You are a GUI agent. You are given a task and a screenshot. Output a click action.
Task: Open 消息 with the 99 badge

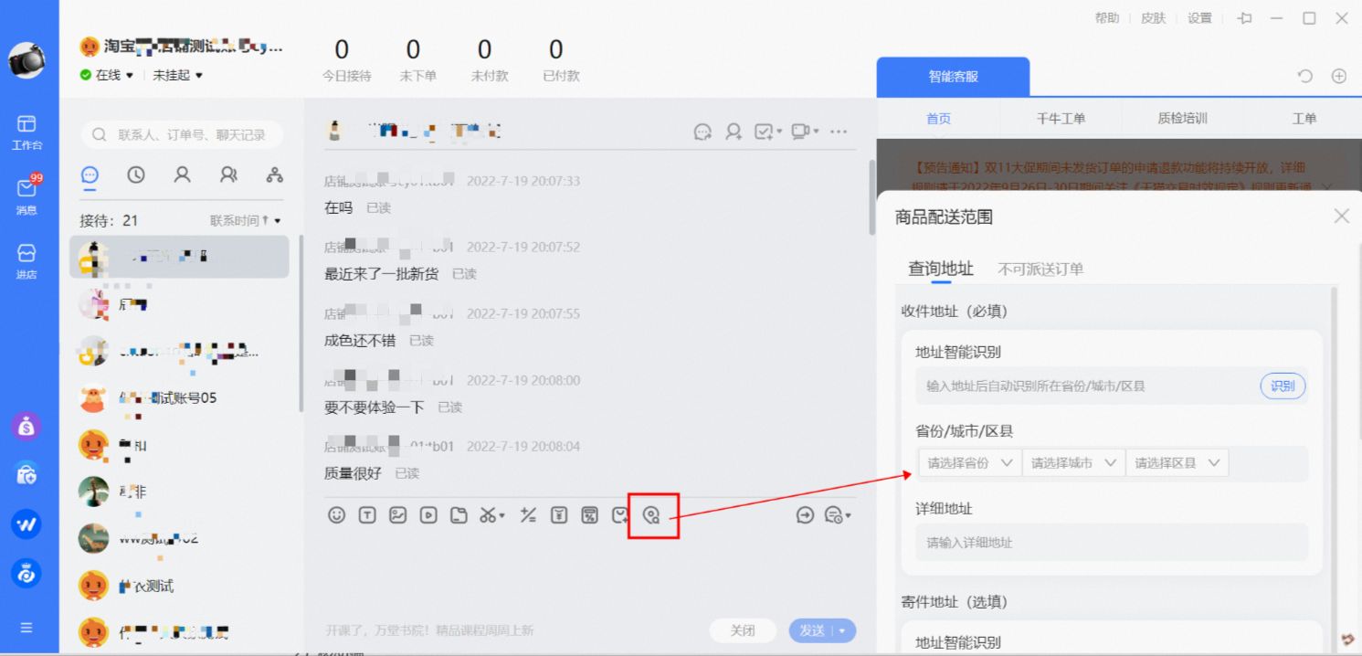(26, 196)
